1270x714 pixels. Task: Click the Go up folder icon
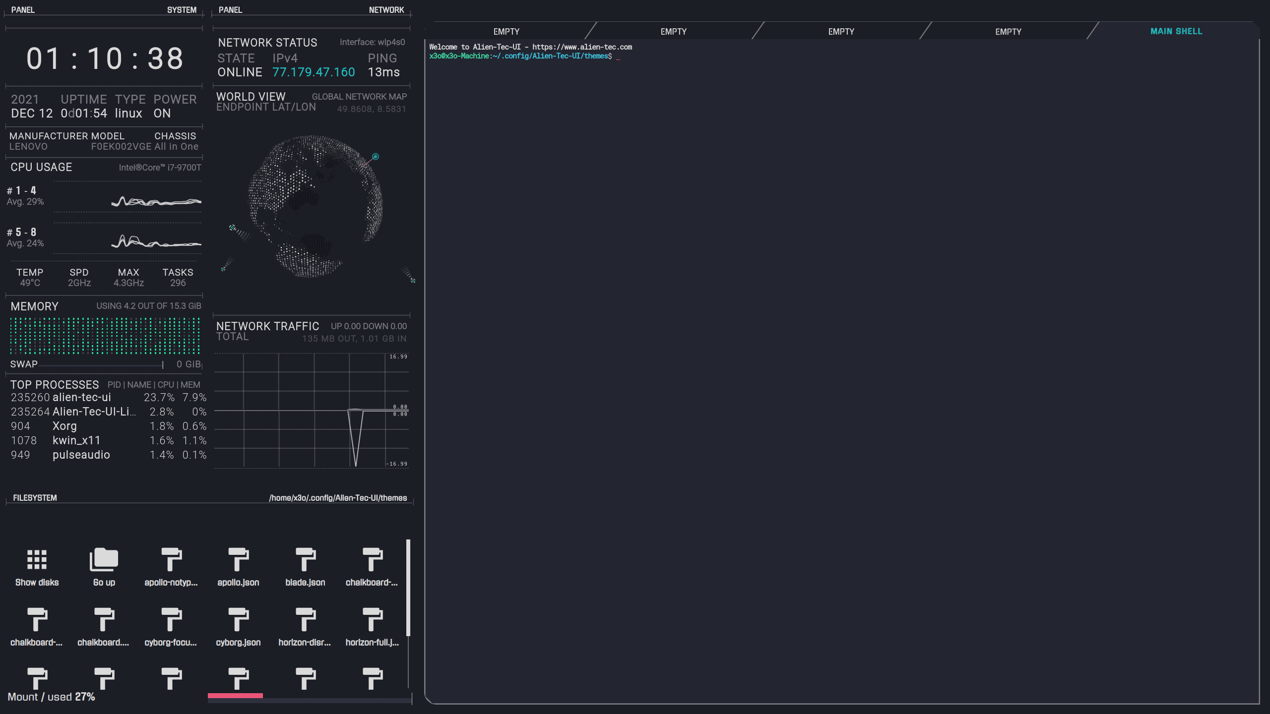pos(104,560)
